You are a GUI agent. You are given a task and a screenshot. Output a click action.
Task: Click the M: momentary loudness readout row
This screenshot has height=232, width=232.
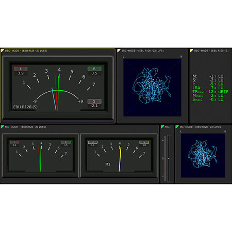[208, 76]
